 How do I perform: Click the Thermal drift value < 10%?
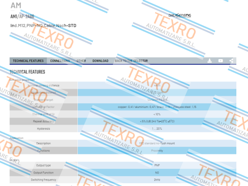tap(157, 114)
